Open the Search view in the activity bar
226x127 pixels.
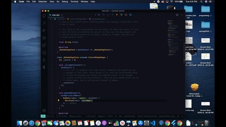[44, 23]
